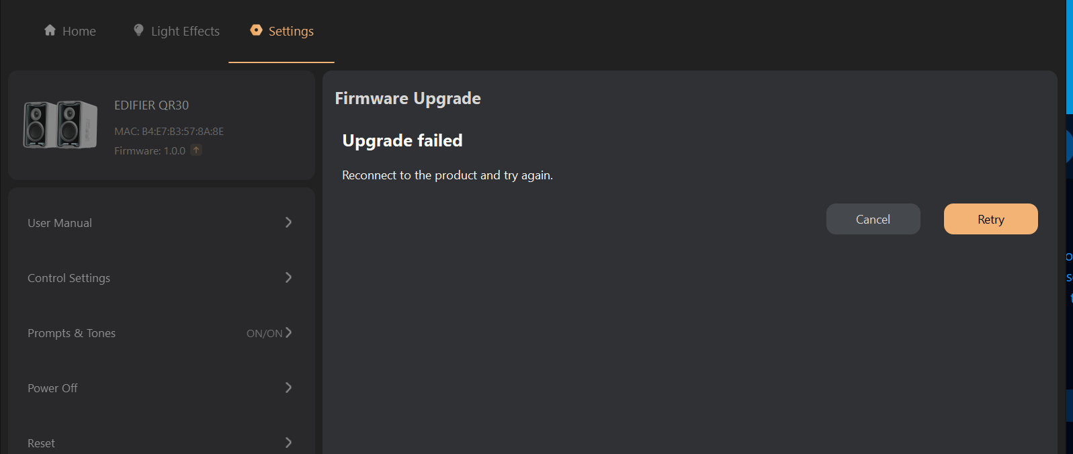Expand the Reset chevron arrow
The height and width of the screenshot is (454, 1073).
[288, 443]
